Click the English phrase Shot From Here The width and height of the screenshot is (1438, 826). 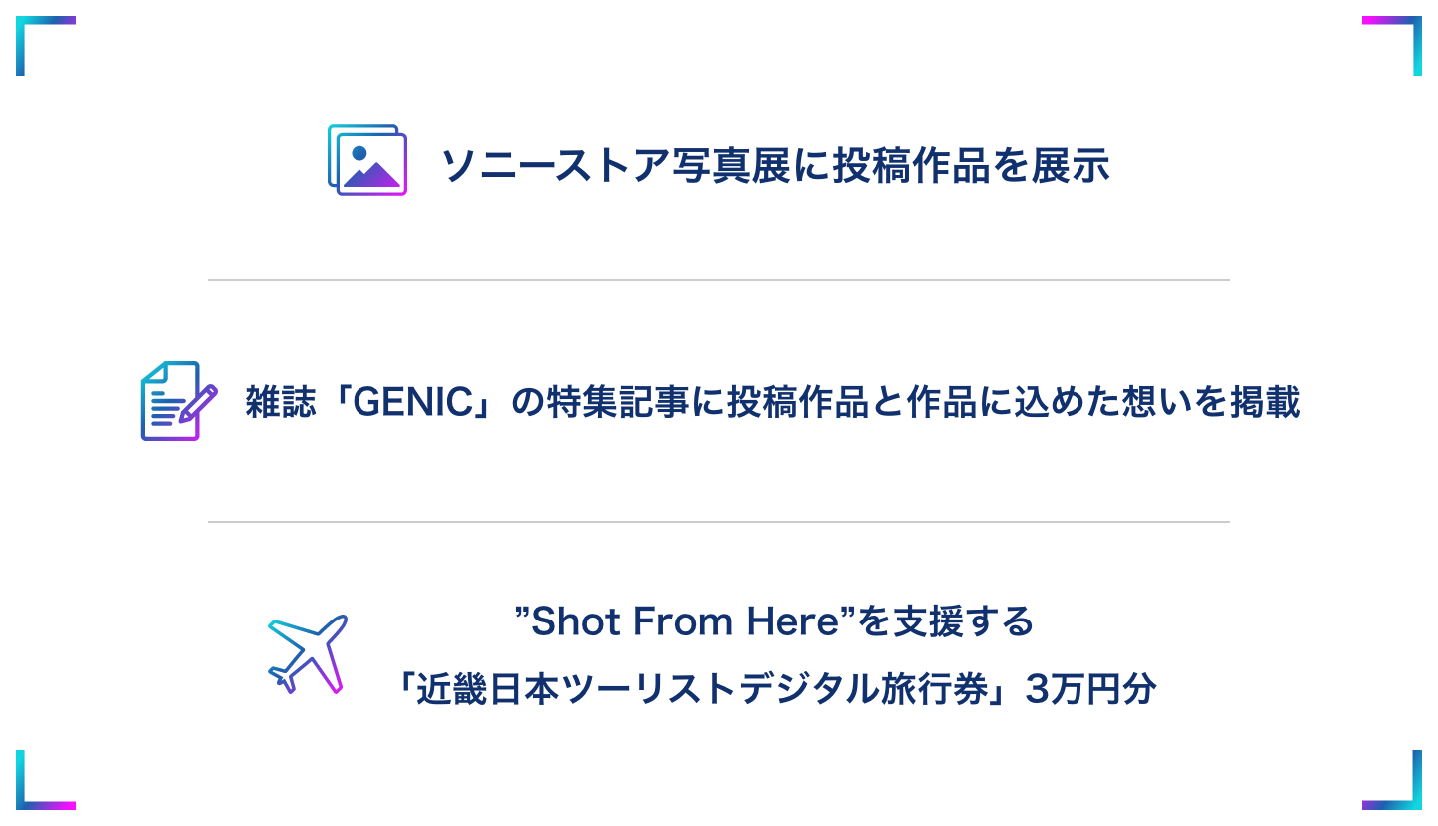(687, 622)
